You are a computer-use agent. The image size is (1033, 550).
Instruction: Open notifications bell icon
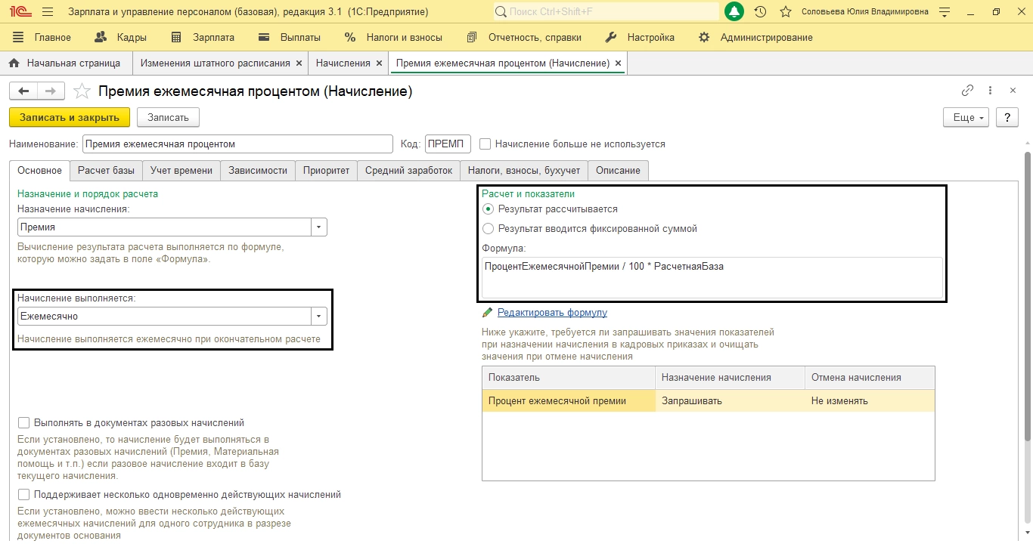734,12
